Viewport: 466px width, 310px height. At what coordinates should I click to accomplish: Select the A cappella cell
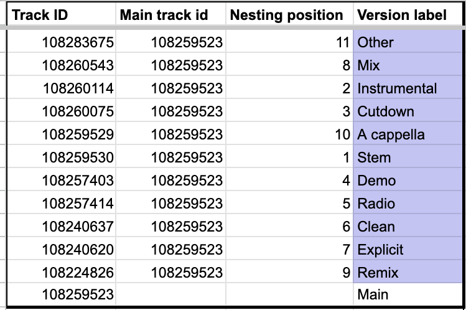click(408, 134)
